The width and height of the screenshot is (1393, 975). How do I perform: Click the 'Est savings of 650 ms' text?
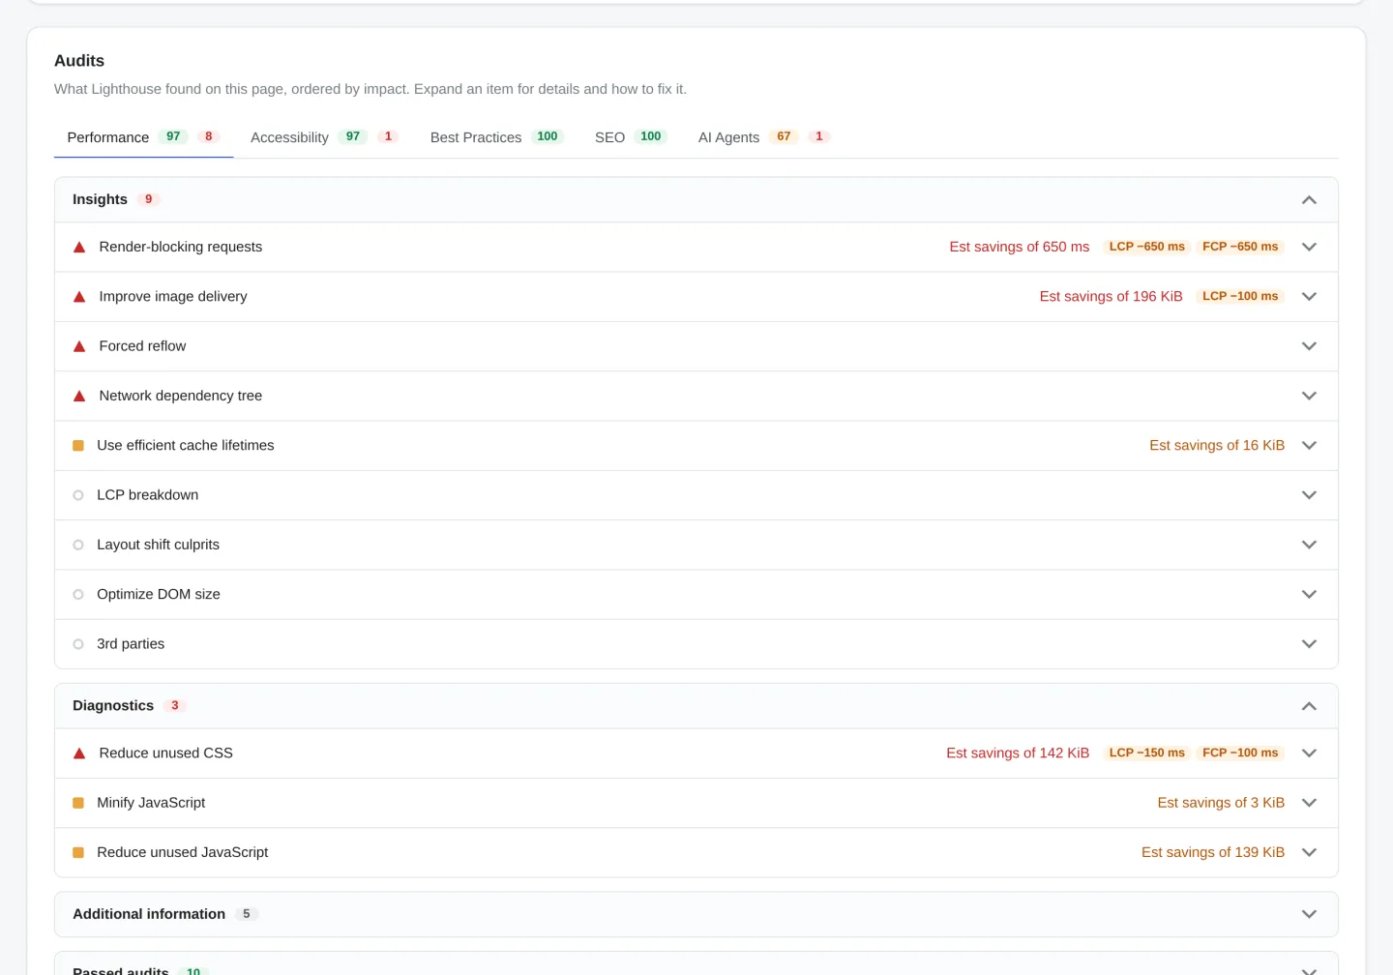point(1020,247)
